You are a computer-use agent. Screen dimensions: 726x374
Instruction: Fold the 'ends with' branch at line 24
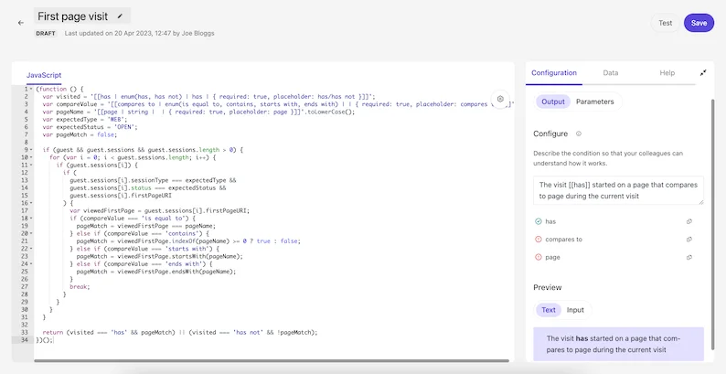pyautogui.click(x=31, y=264)
